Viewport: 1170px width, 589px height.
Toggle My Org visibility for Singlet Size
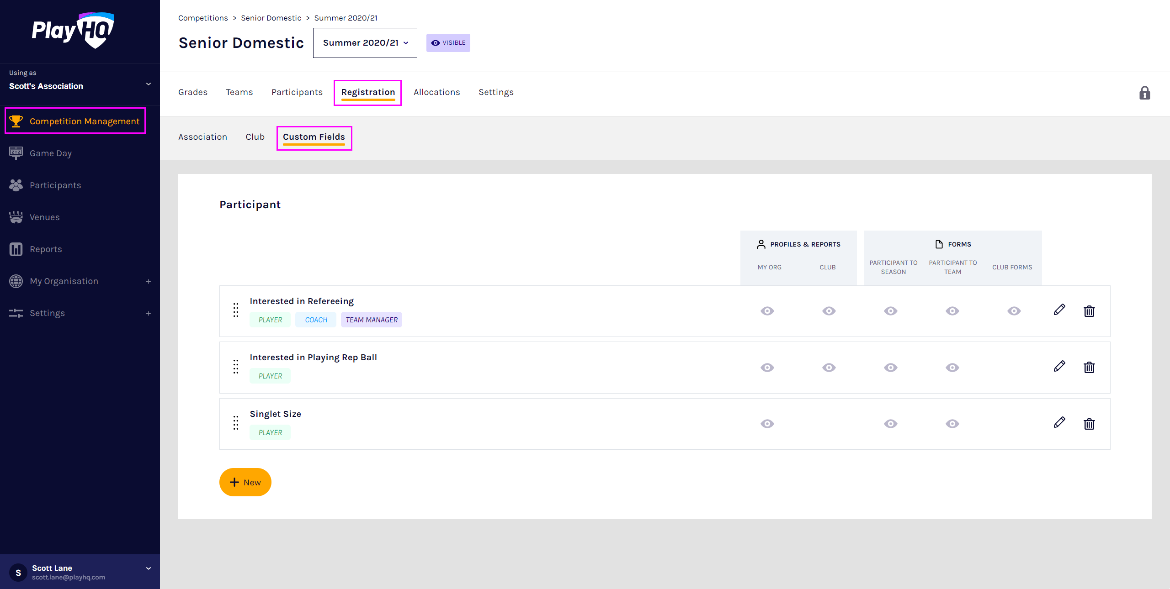point(767,424)
